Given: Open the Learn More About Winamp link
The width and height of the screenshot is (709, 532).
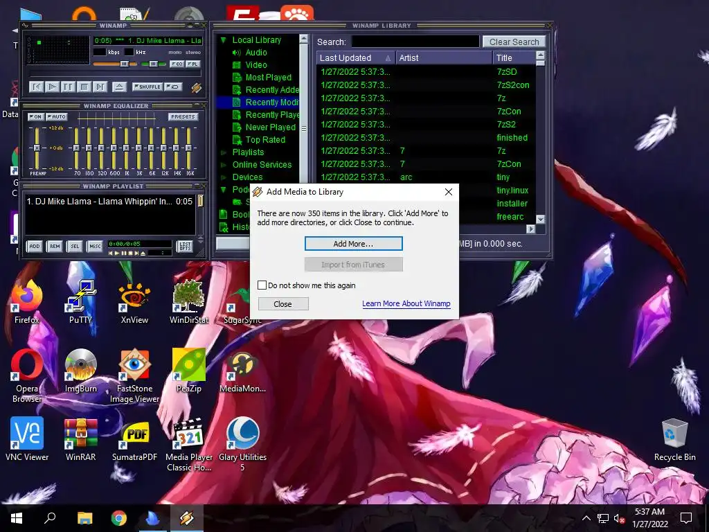Looking at the screenshot, I should 406,303.
